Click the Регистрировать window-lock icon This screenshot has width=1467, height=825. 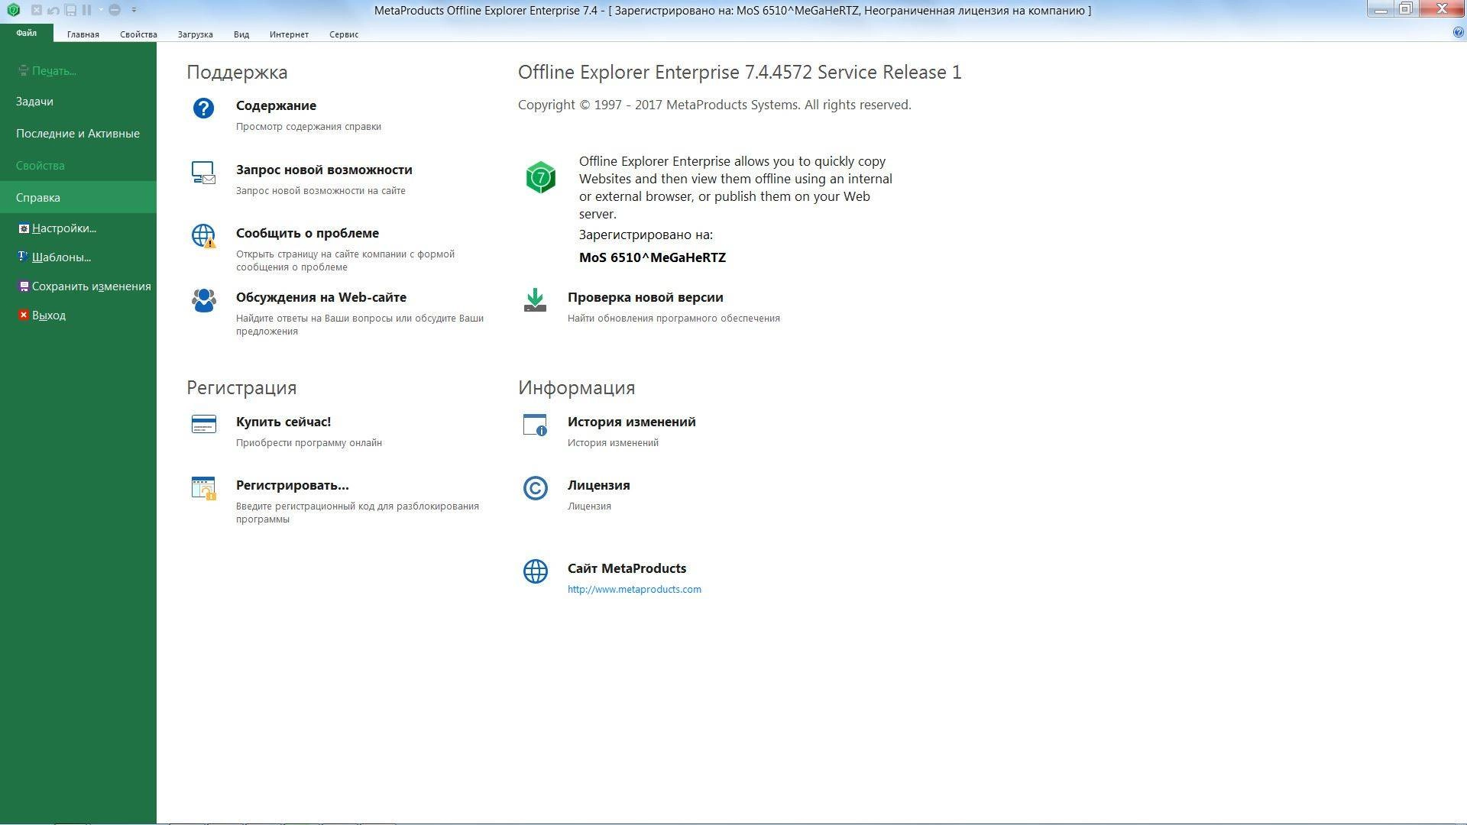pyautogui.click(x=203, y=488)
